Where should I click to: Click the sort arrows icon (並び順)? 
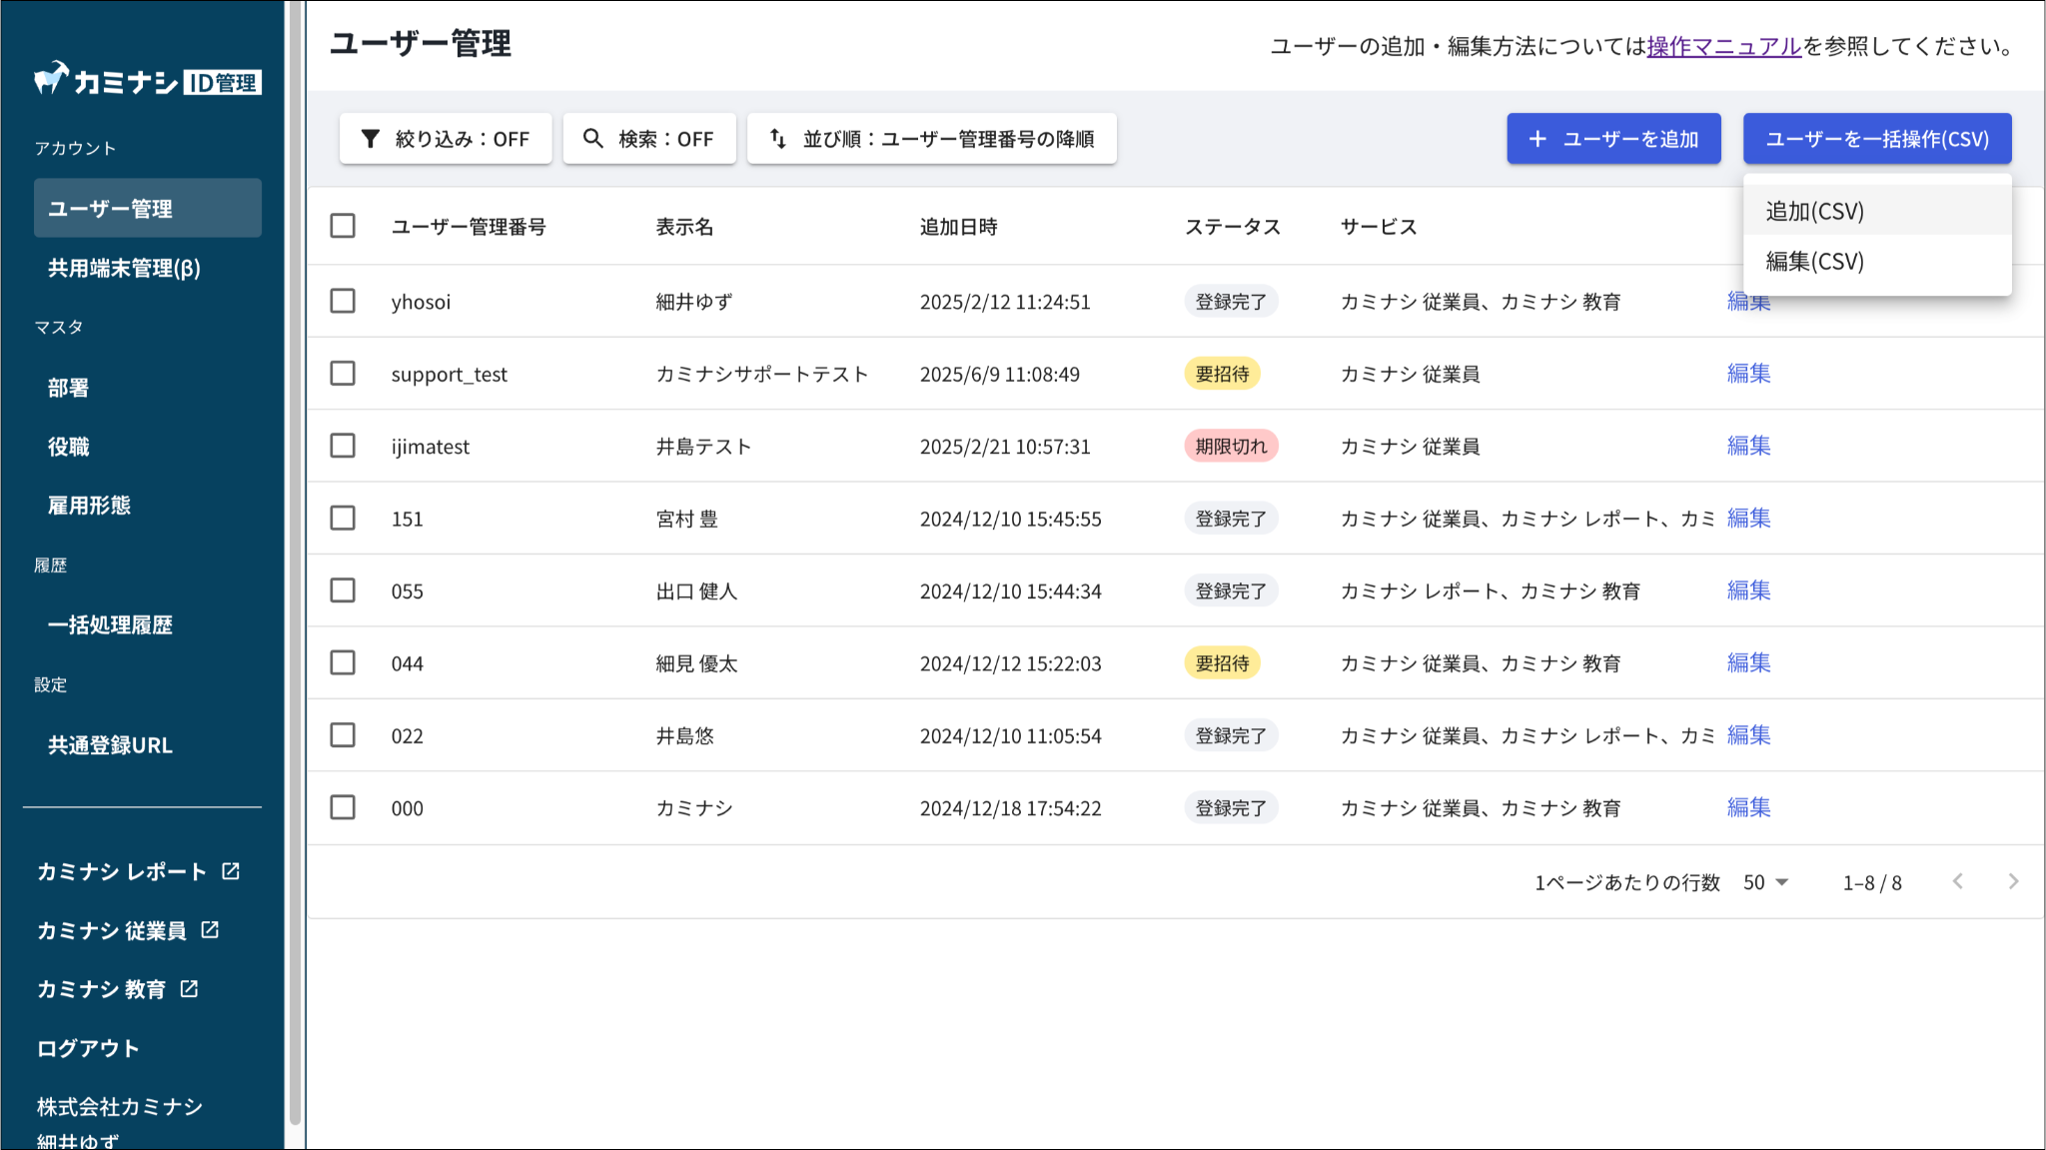pyautogui.click(x=778, y=139)
